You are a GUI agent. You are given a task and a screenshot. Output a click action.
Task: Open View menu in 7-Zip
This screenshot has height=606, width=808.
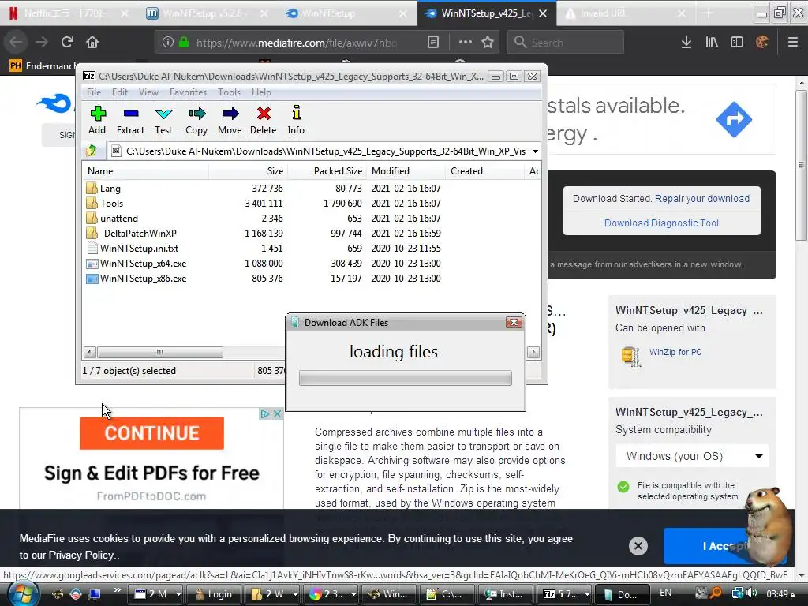tap(148, 92)
